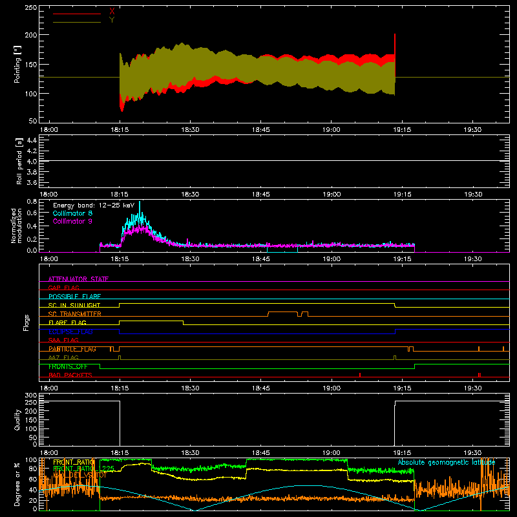517x517 pixels.
Task: Click the 19:30 tick under Flags plot
Action: tap(473, 388)
